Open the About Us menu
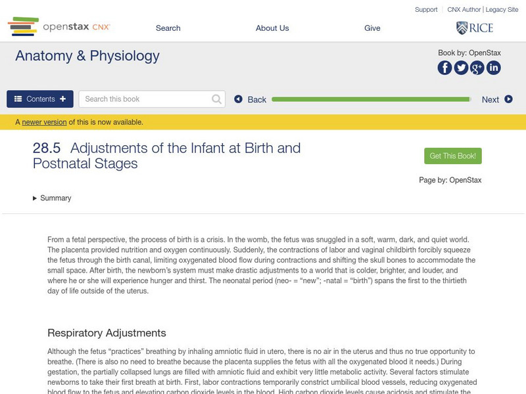Screen dimensions: 526x394 click(272, 28)
